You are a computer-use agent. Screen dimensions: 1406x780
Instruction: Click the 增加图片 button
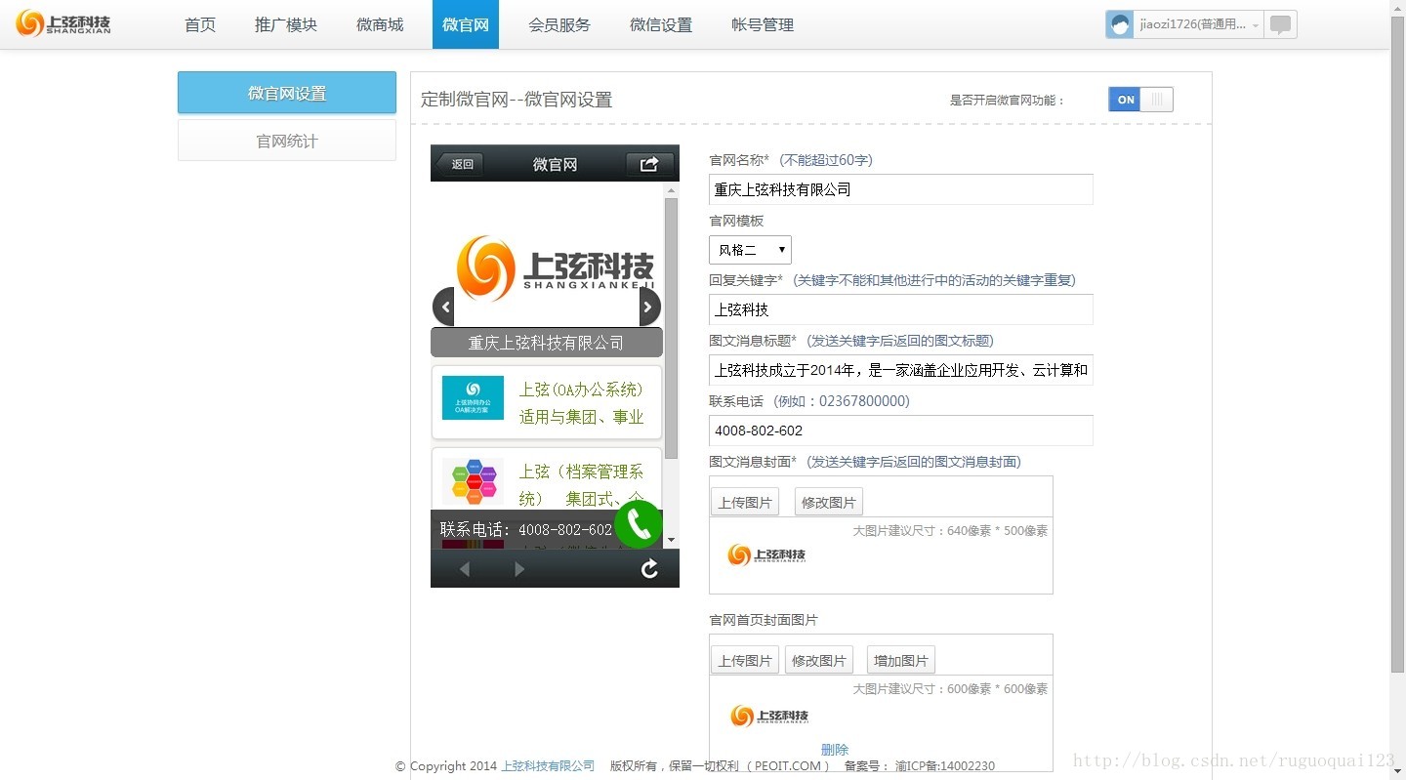tap(901, 660)
